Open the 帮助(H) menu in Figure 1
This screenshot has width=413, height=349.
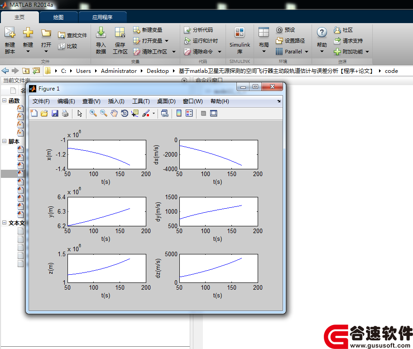(220, 101)
